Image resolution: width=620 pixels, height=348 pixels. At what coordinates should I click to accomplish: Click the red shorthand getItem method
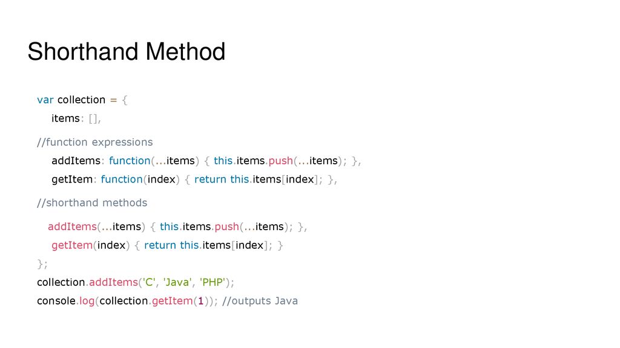pyautogui.click(x=72, y=245)
